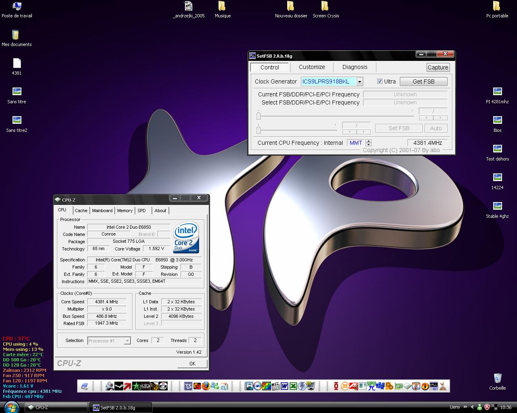Show hidden system tray icons arrow

click(x=472, y=407)
